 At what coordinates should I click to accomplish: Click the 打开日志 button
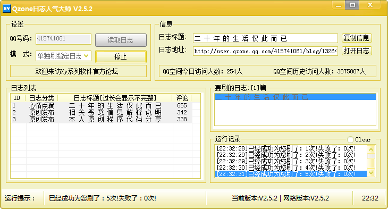tap(357, 51)
